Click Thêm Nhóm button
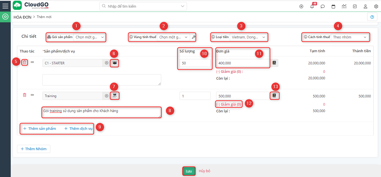The image size is (381, 177). 34,149
